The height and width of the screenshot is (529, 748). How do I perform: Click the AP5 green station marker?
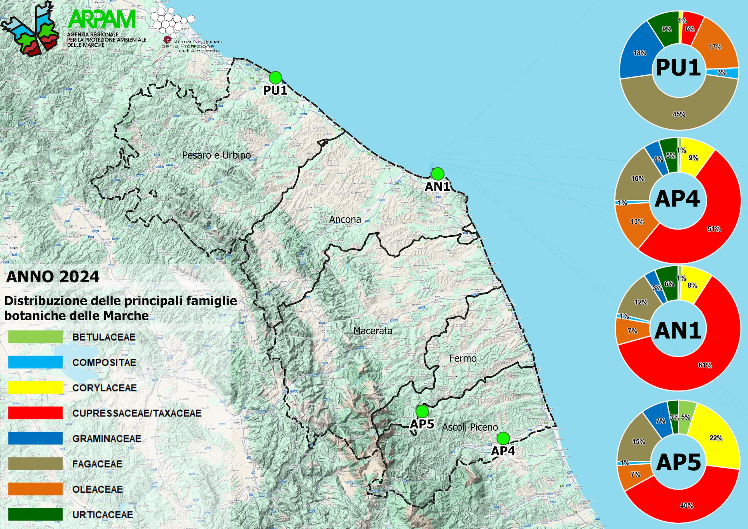click(x=422, y=411)
